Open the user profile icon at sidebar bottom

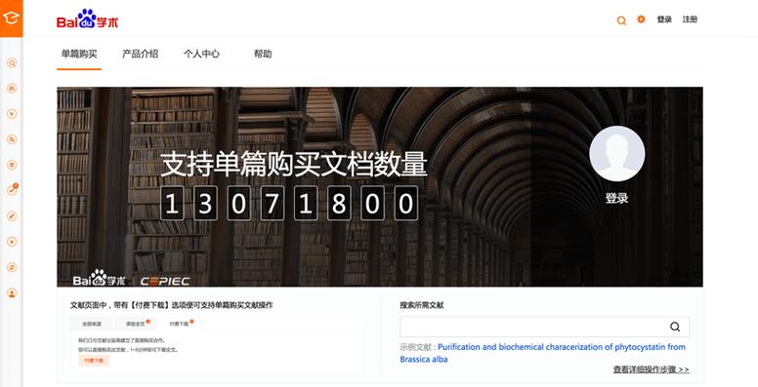click(x=12, y=292)
